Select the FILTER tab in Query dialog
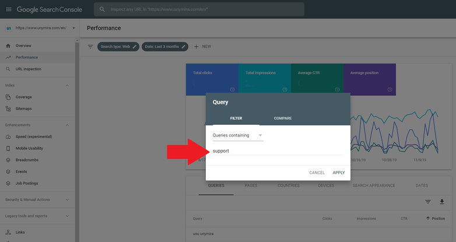The height and width of the screenshot is (242, 456). pos(236,118)
